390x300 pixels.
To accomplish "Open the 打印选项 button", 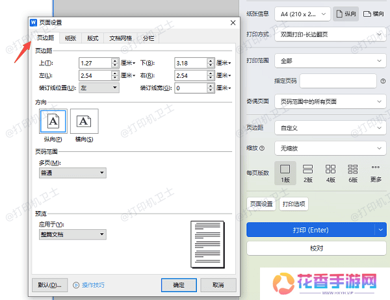I will coord(294,204).
